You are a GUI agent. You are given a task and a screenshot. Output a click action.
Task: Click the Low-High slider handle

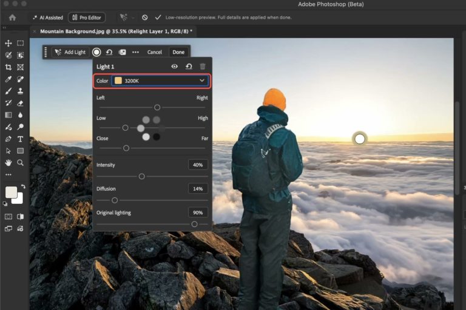click(x=126, y=128)
